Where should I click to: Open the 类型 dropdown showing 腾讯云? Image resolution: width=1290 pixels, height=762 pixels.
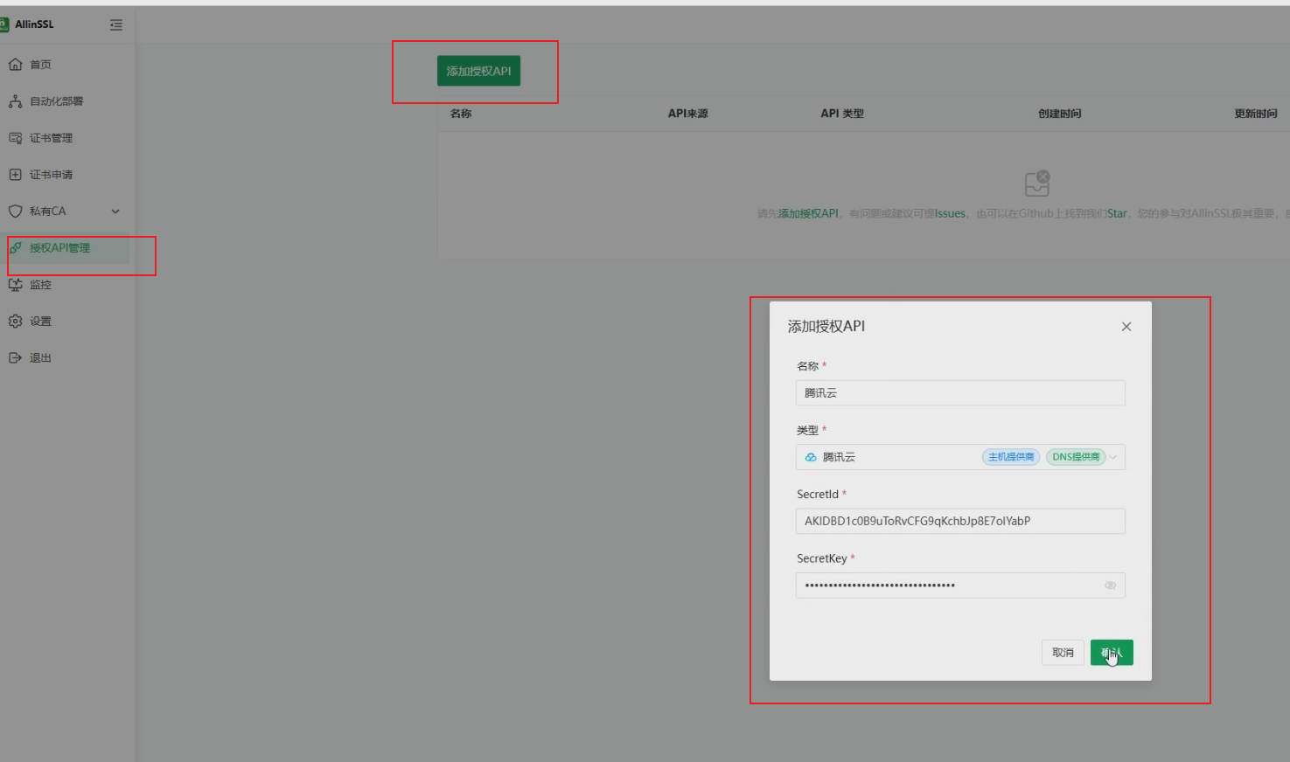[959, 457]
